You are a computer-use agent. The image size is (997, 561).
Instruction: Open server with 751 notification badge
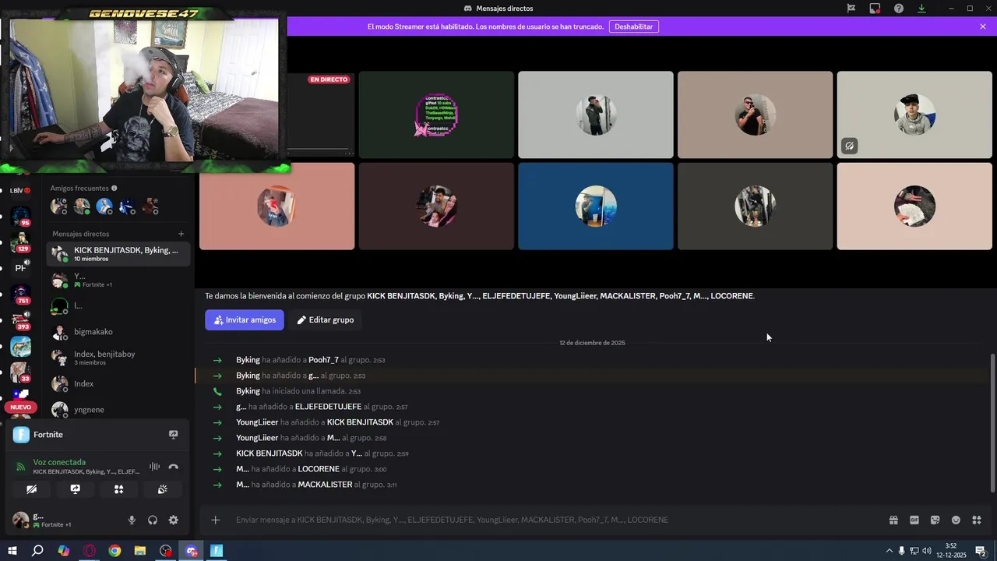pyautogui.click(x=20, y=295)
